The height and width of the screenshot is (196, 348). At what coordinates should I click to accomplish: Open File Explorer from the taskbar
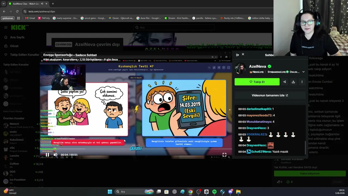pyautogui.click(x=238, y=192)
